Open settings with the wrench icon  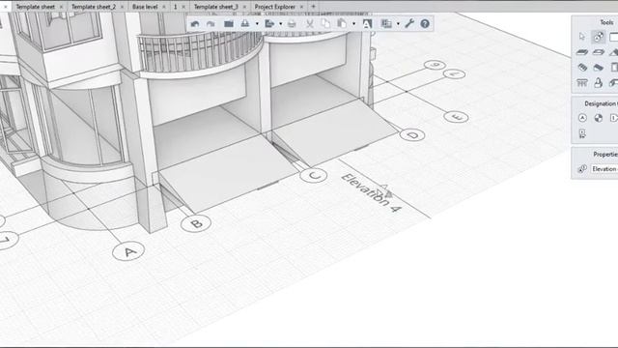coord(409,23)
